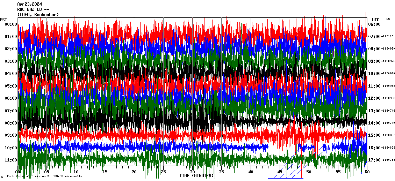Click DC offset value -1191031
Viewport: 395px width, 181px height.
[388, 37]
